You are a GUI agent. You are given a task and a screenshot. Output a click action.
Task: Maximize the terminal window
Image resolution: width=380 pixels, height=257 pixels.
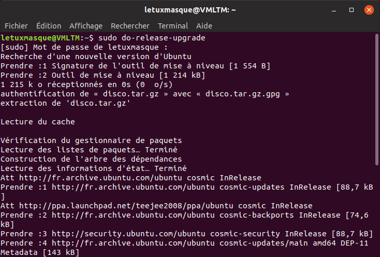[x=352, y=10]
